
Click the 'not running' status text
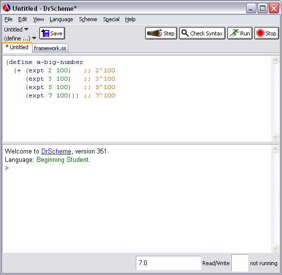[x=263, y=263]
